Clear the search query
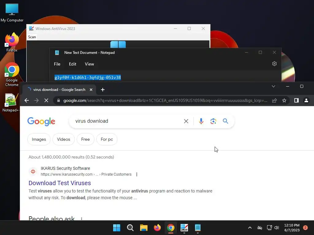Viewport: 314px width, 235px height. click(186, 121)
